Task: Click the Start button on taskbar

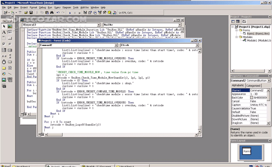Action: pos(6,165)
